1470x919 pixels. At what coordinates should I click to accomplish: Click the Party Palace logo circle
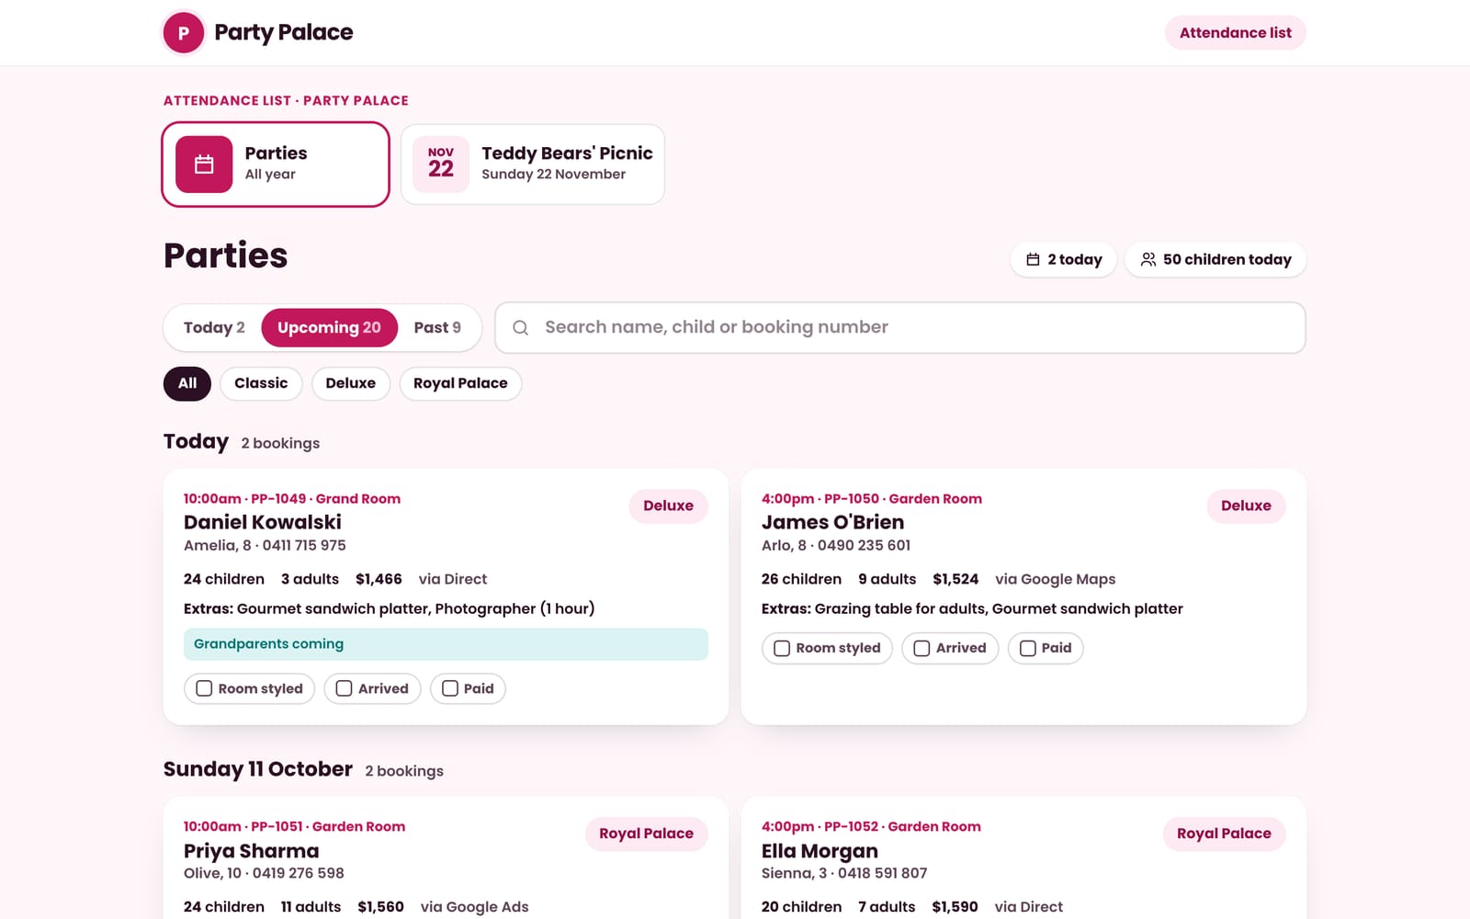point(184,33)
